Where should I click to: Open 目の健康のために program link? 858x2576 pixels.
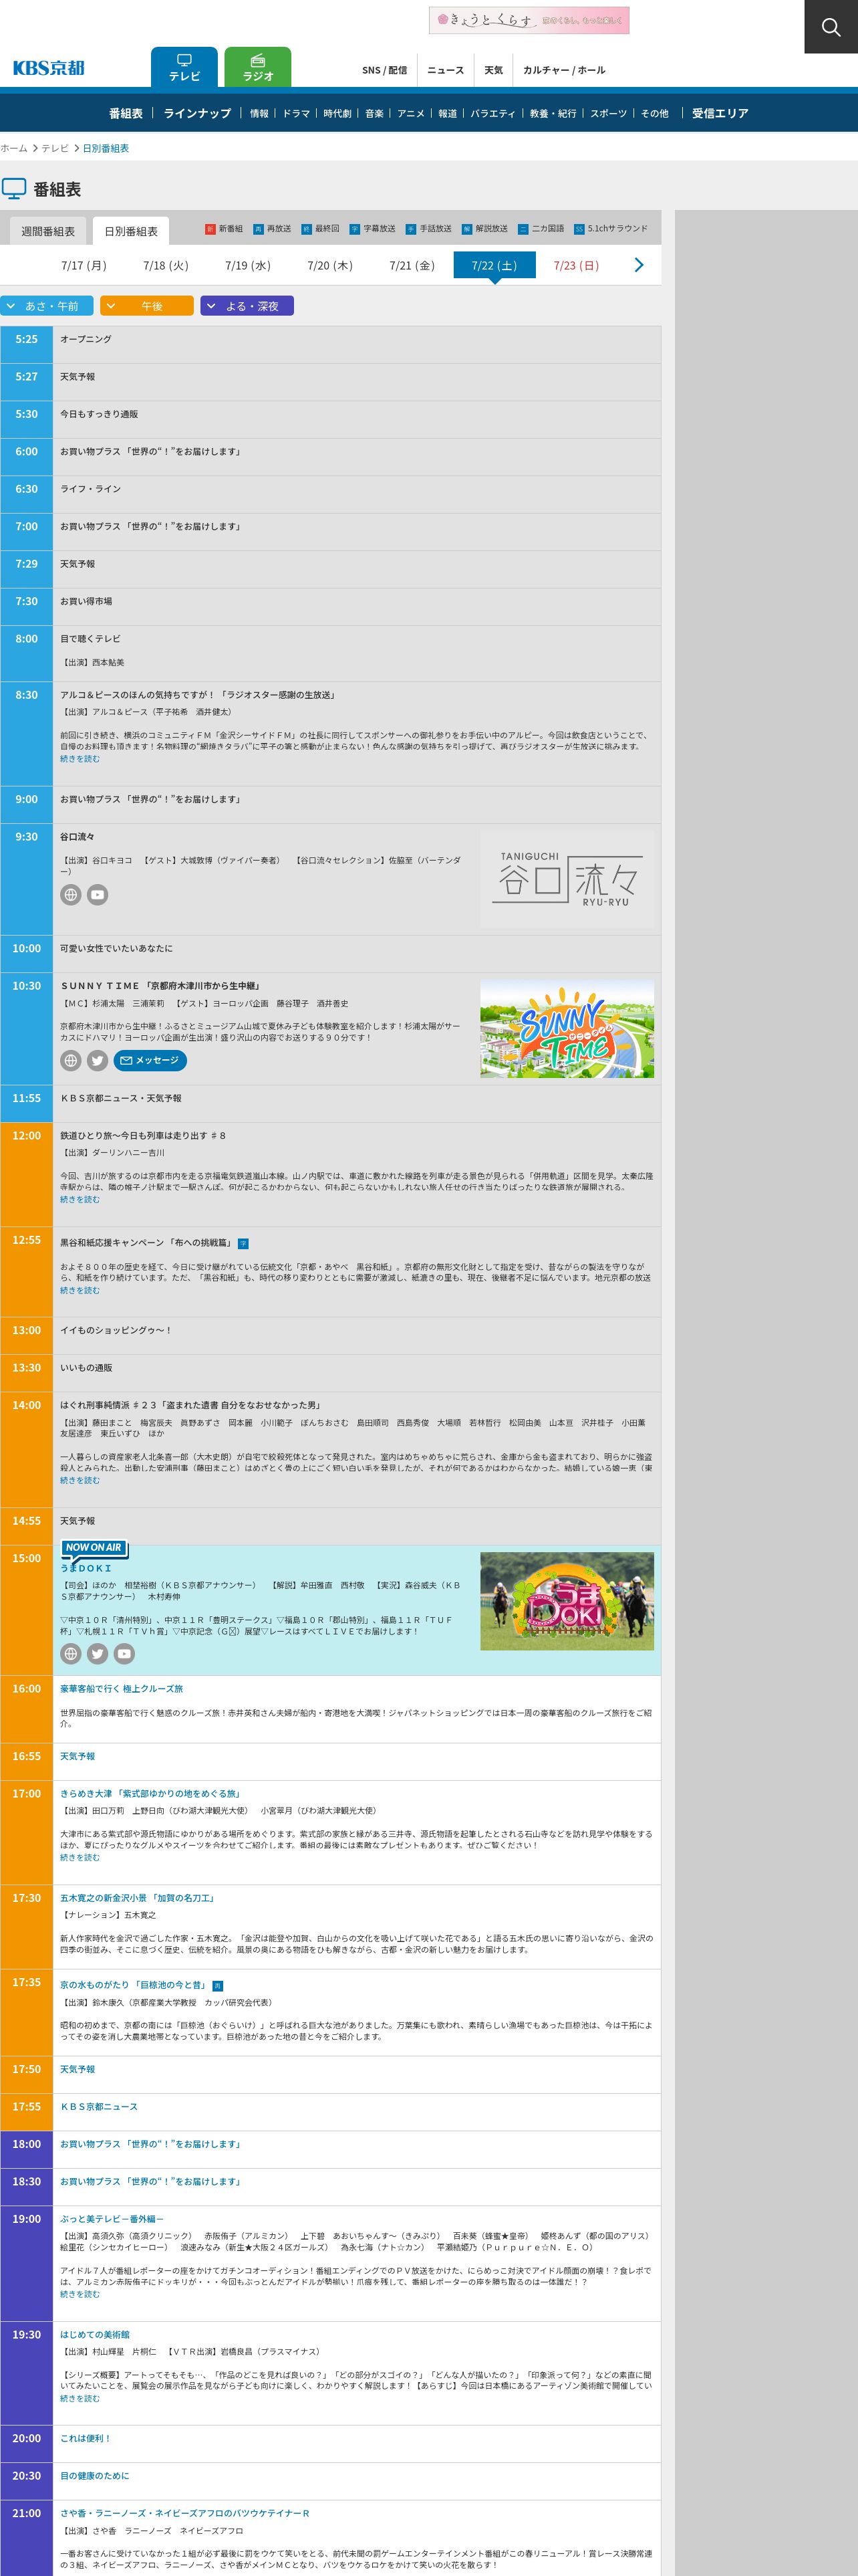point(94,2476)
